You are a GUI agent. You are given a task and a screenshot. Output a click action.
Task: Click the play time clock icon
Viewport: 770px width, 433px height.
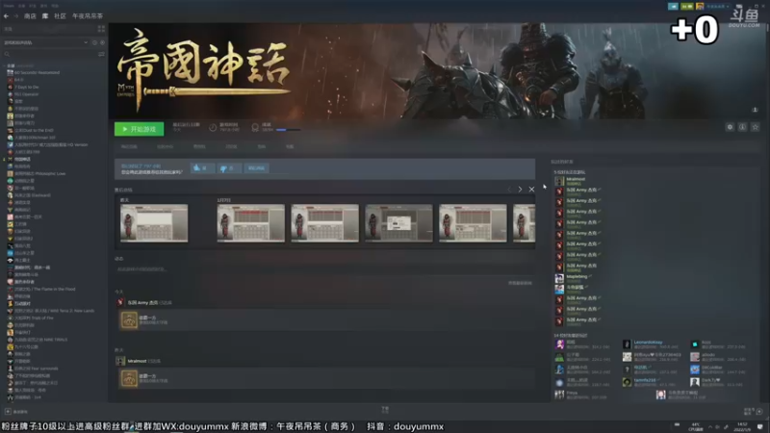(x=213, y=128)
